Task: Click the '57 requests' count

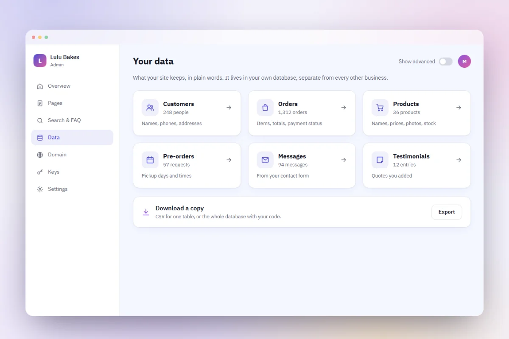Action: [176, 165]
